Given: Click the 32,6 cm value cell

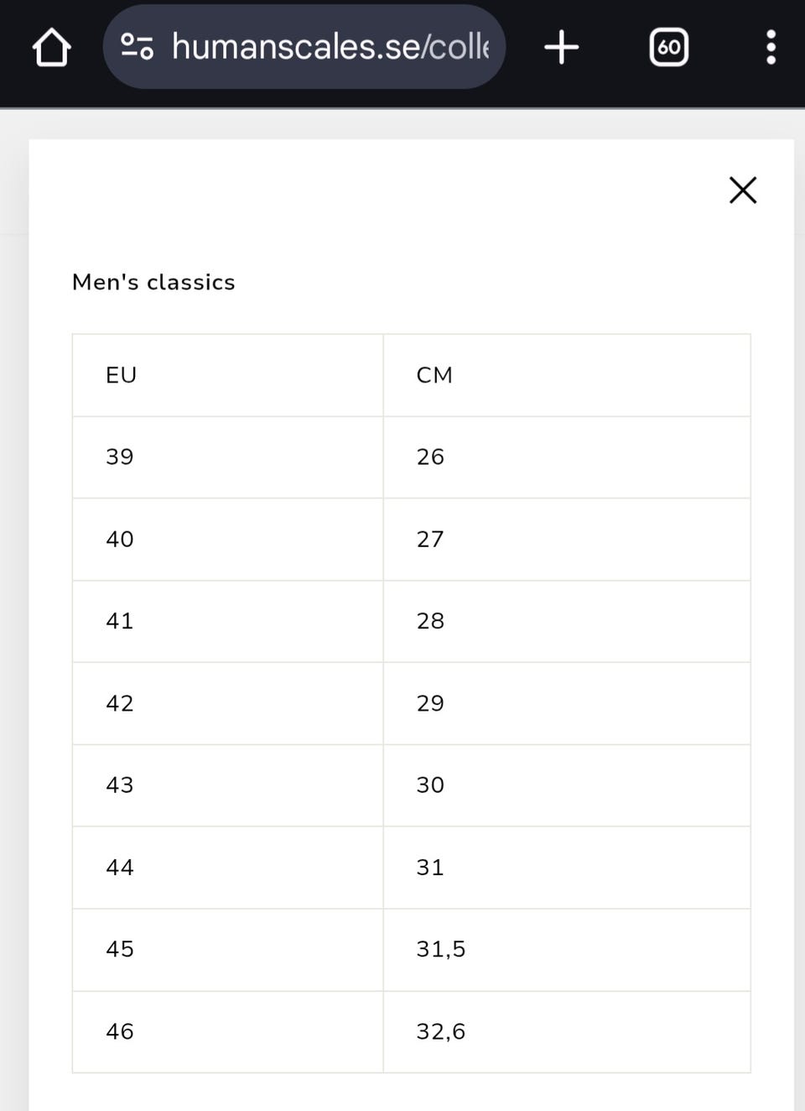Looking at the screenshot, I should pos(441,1031).
